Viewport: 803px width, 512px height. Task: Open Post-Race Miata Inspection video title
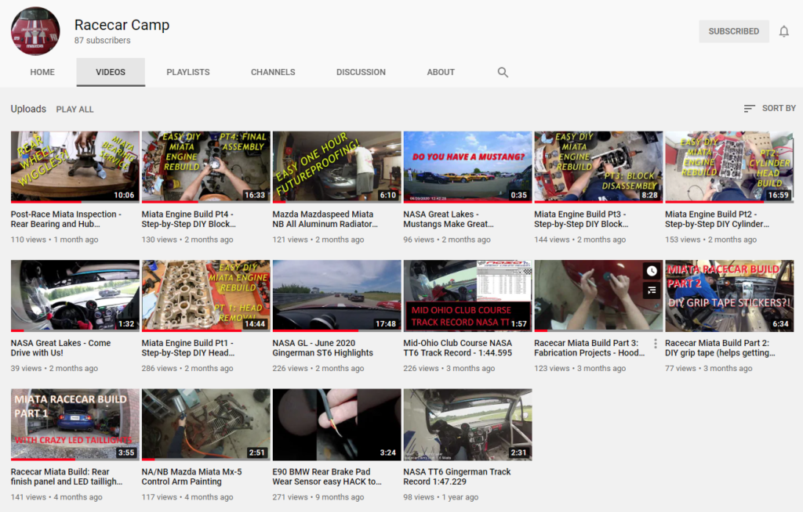(x=66, y=219)
